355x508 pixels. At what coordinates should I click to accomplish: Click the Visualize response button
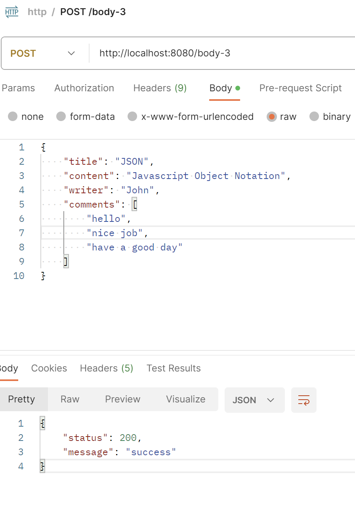tap(185, 399)
